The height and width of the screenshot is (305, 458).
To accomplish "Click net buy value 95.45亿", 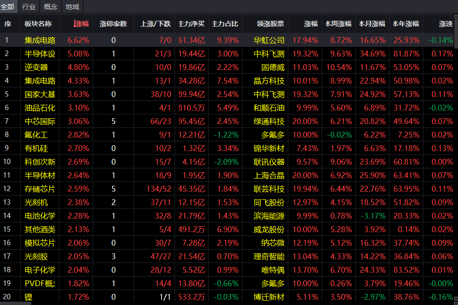I will coord(191,121).
